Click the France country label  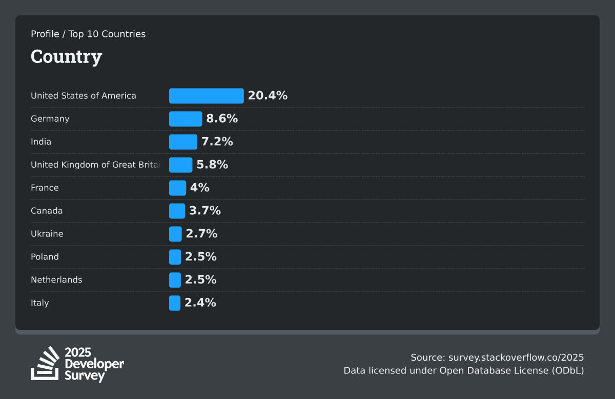pos(45,188)
